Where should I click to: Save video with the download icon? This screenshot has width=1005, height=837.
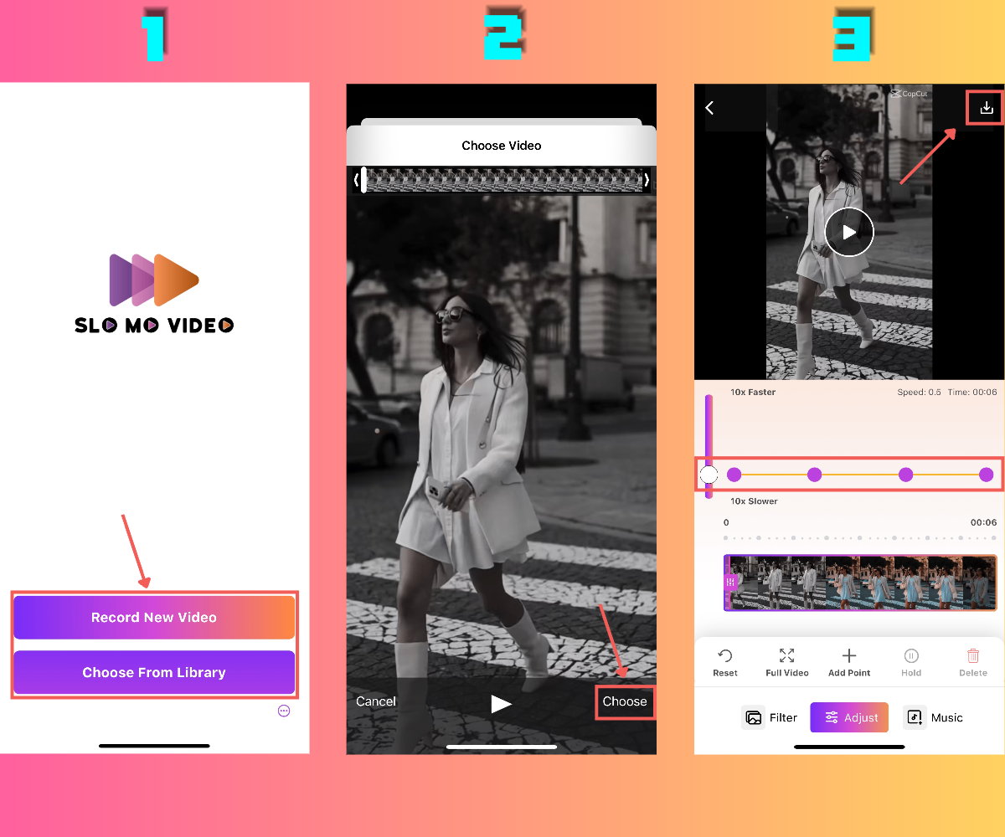point(987,108)
